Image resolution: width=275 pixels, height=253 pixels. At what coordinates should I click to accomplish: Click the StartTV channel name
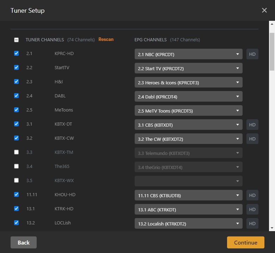point(62,67)
